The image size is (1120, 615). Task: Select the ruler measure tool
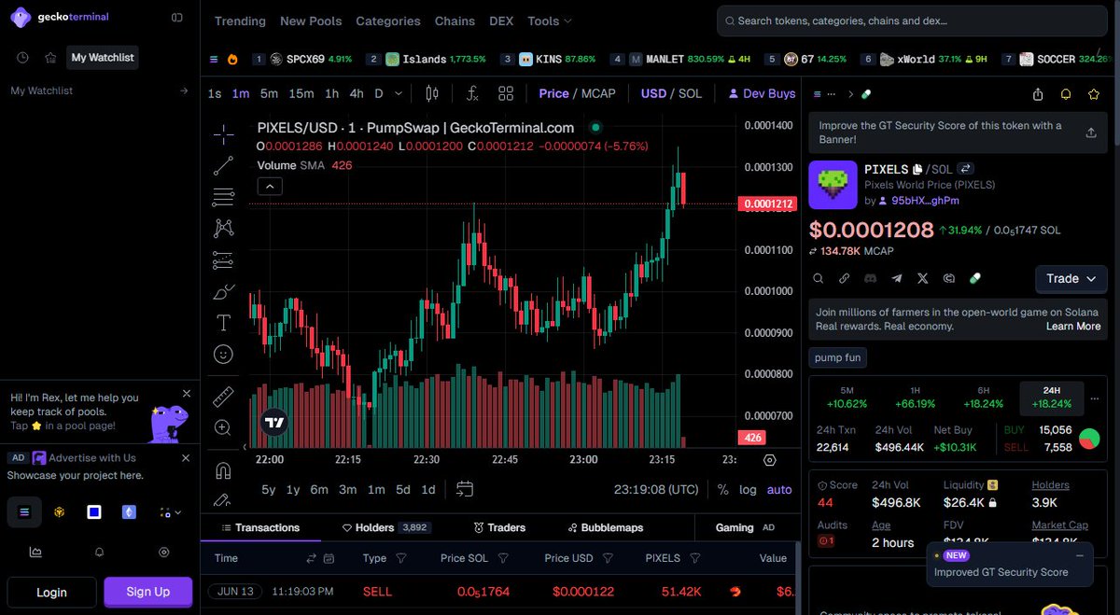pyautogui.click(x=223, y=397)
